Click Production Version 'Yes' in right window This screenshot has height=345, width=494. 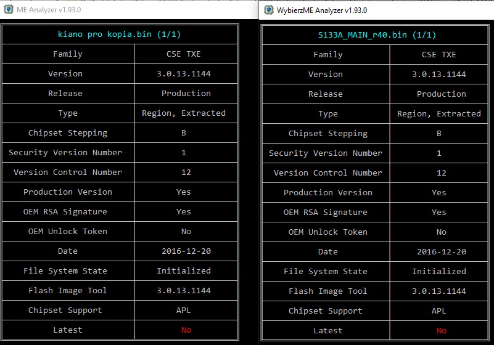point(439,193)
